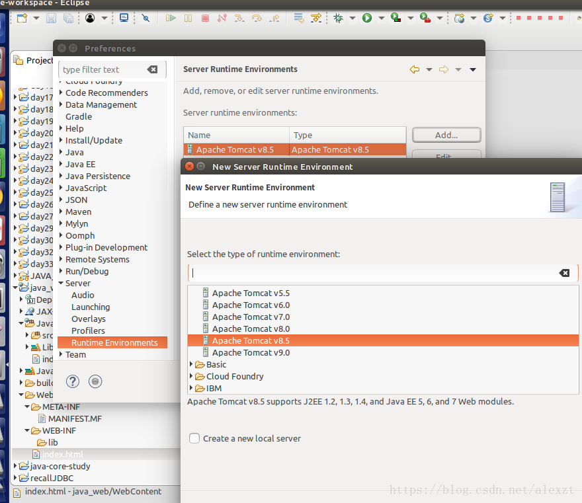The width and height of the screenshot is (582, 503).
Task: Expand the IBM folder
Action: (191, 388)
